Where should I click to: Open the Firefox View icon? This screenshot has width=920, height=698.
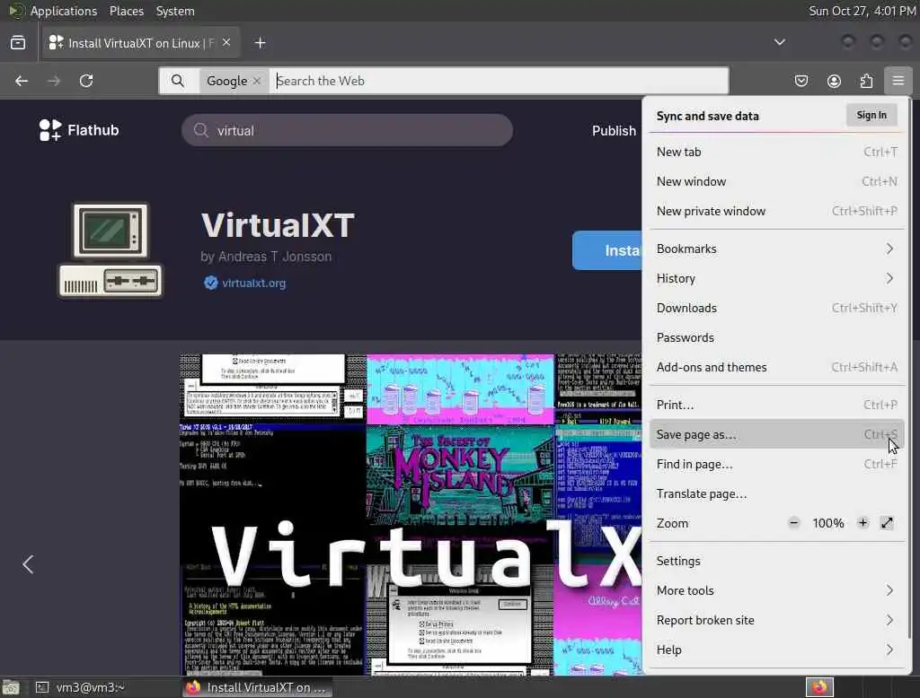18,43
